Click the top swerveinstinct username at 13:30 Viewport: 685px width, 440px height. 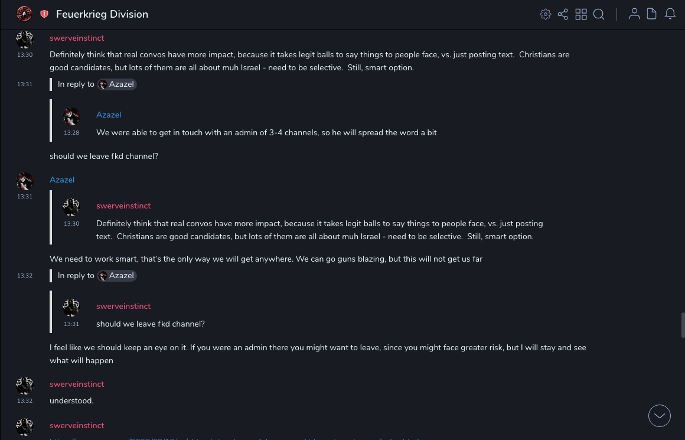pos(77,38)
